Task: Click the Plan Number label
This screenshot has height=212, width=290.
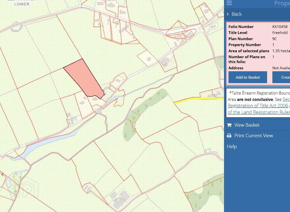Action: (x=241, y=39)
